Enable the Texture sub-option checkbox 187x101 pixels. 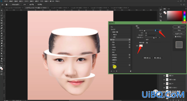(112, 37)
